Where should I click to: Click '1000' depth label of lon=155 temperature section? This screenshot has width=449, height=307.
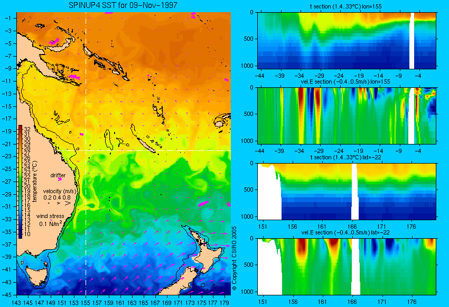point(247,66)
